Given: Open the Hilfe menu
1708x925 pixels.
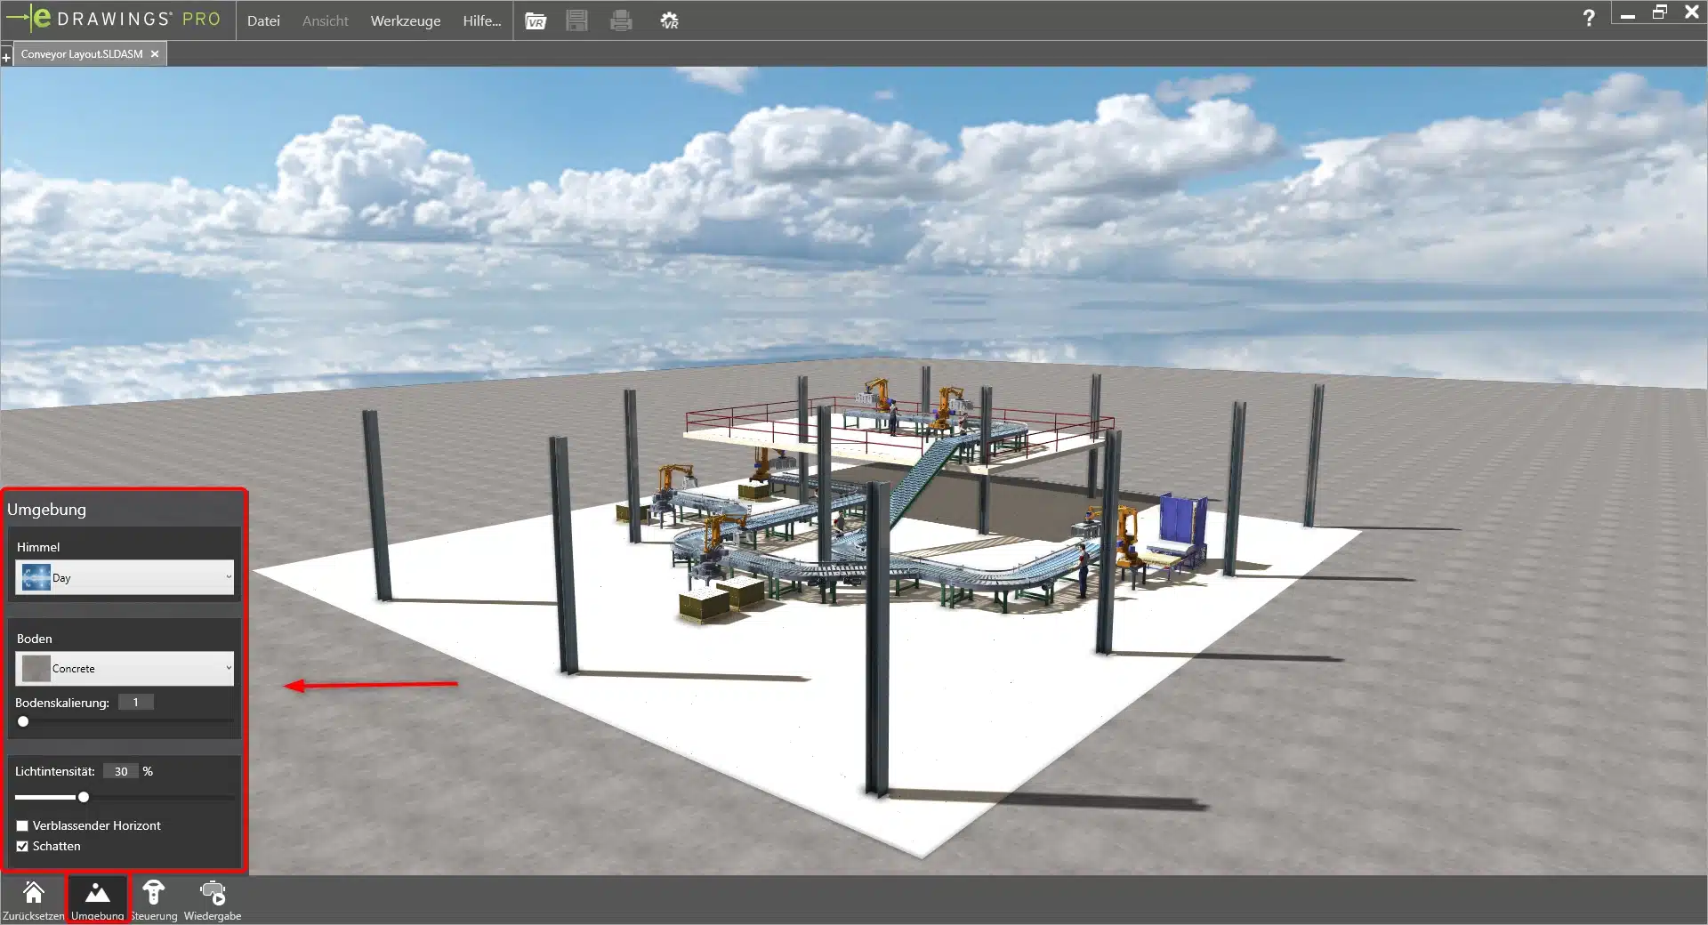Looking at the screenshot, I should point(481,20).
